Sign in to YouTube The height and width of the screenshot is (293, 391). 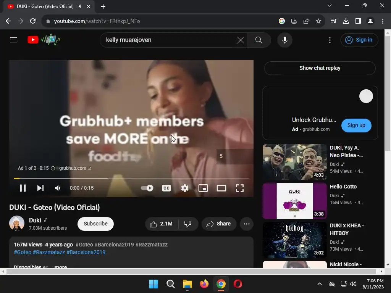point(359,40)
